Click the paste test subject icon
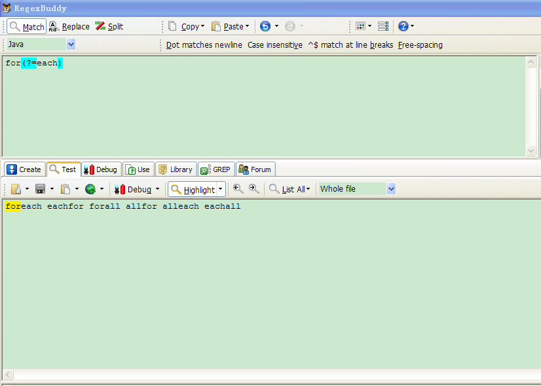 coord(65,189)
